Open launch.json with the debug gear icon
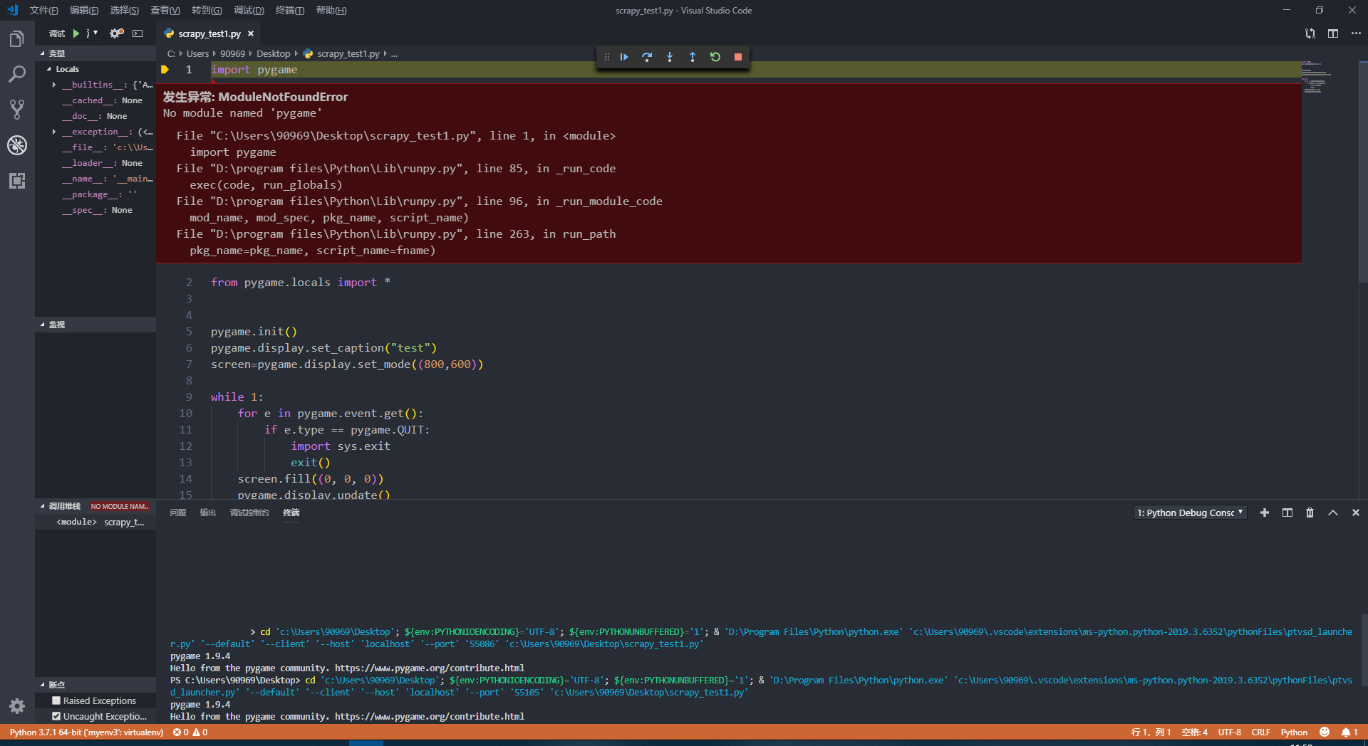Screen dimensions: 1368x746 pos(117,33)
